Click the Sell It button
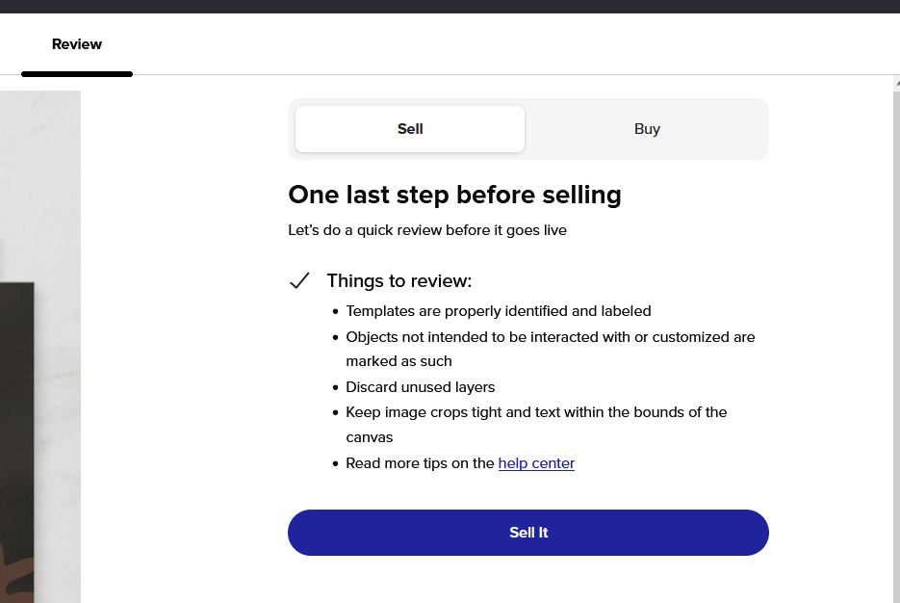 point(528,533)
